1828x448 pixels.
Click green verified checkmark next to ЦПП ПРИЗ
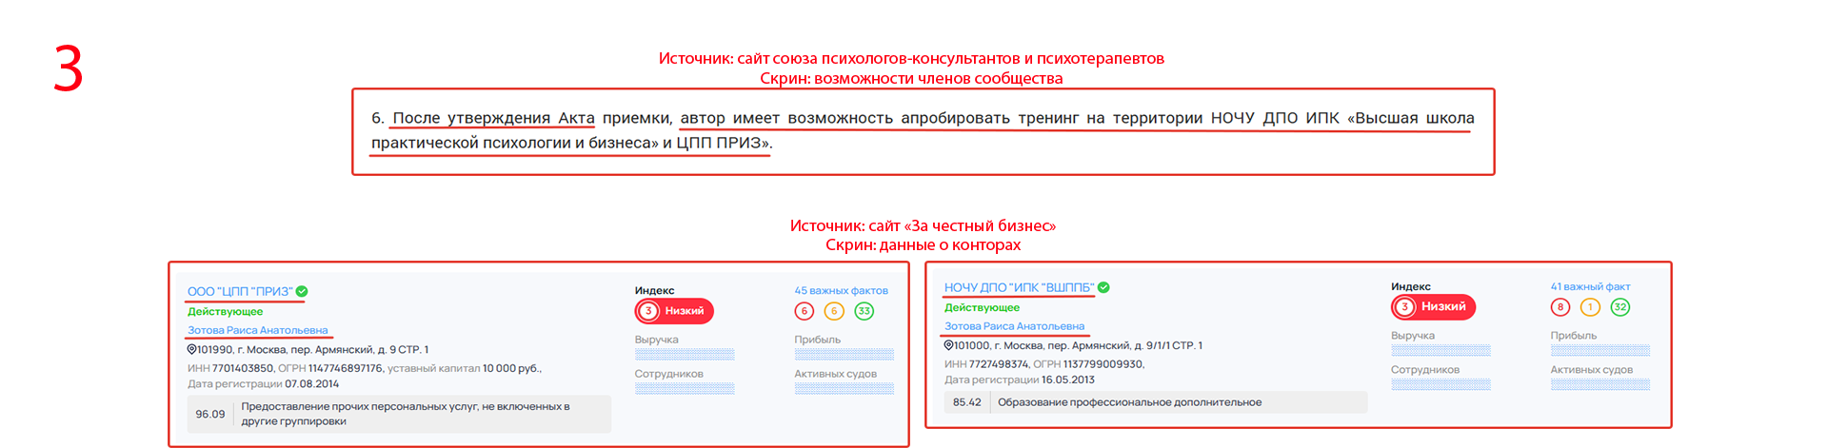coord(302,291)
